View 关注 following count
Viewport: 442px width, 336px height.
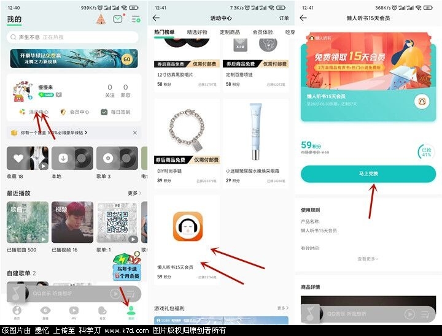click(x=110, y=91)
